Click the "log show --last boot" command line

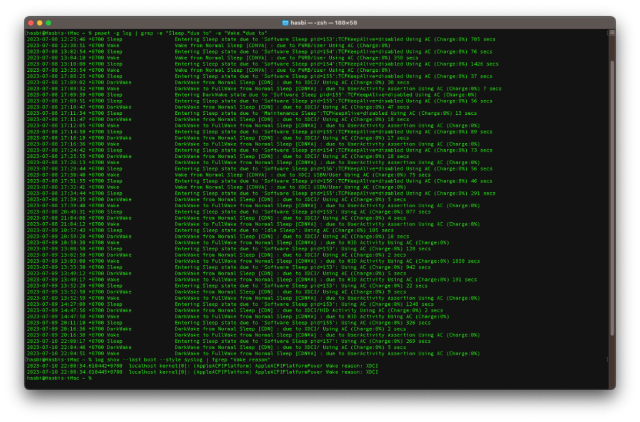[181, 360]
